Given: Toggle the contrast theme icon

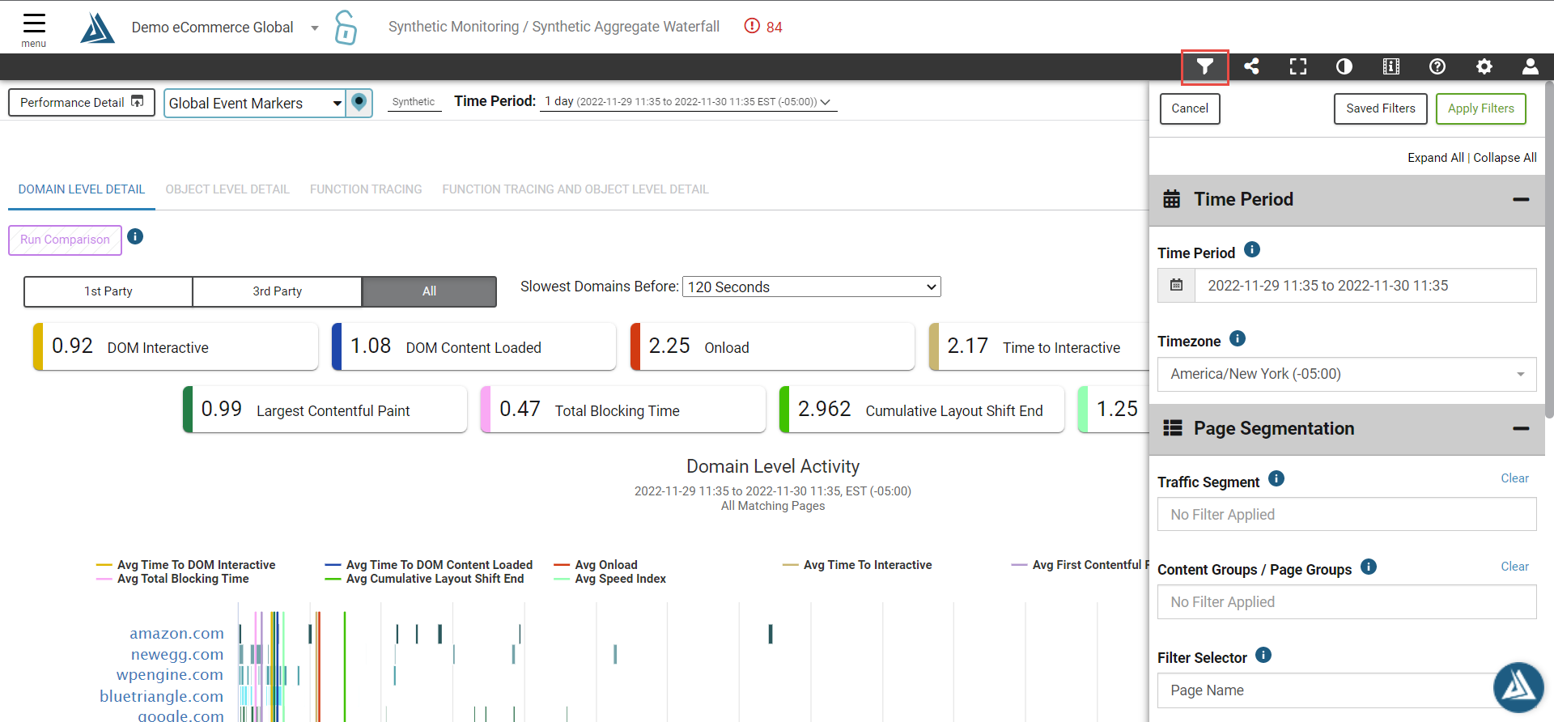Looking at the screenshot, I should point(1344,66).
